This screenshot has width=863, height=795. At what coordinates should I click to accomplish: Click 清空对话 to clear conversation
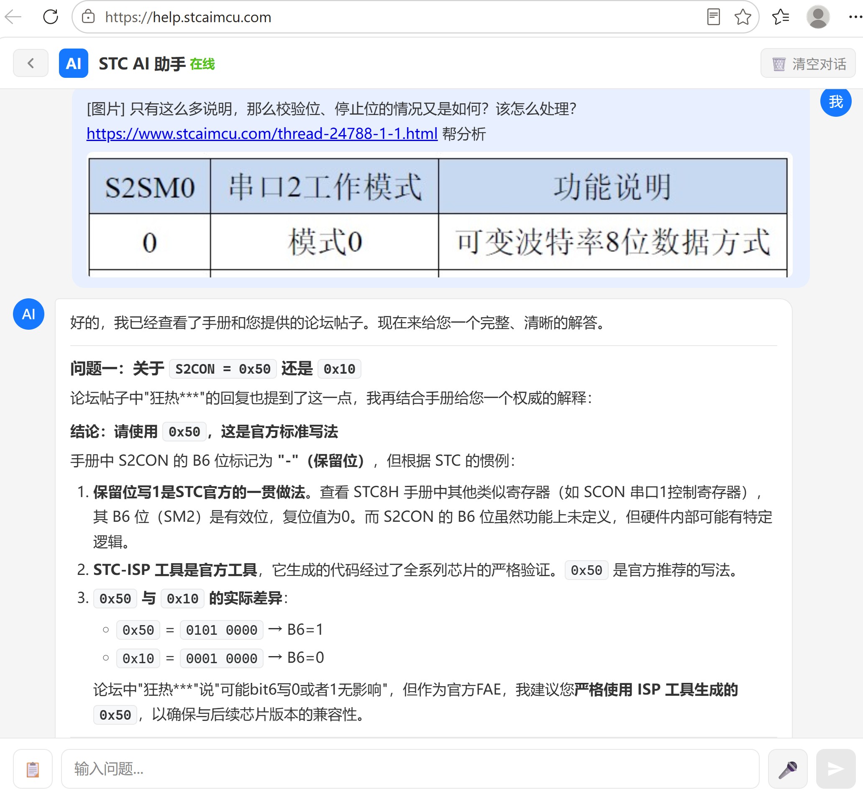(808, 63)
